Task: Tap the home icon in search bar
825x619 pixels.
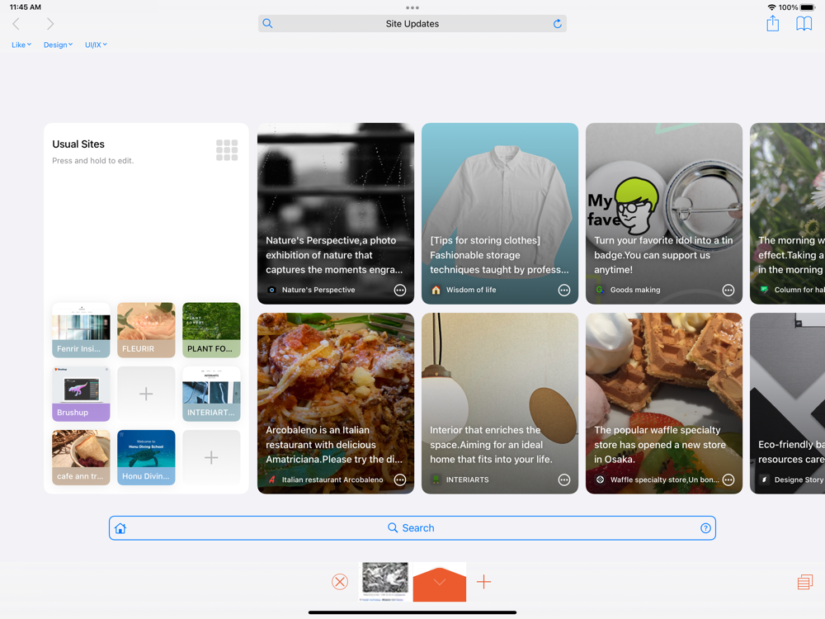Action: pyautogui.click(x=120, y=528)
